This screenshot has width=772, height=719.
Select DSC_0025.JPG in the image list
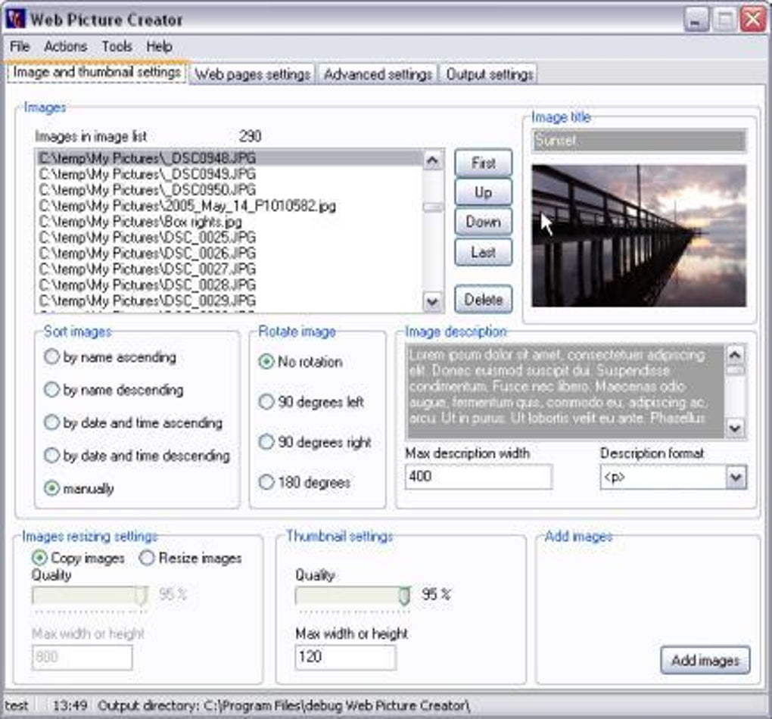tap(229, 237)
